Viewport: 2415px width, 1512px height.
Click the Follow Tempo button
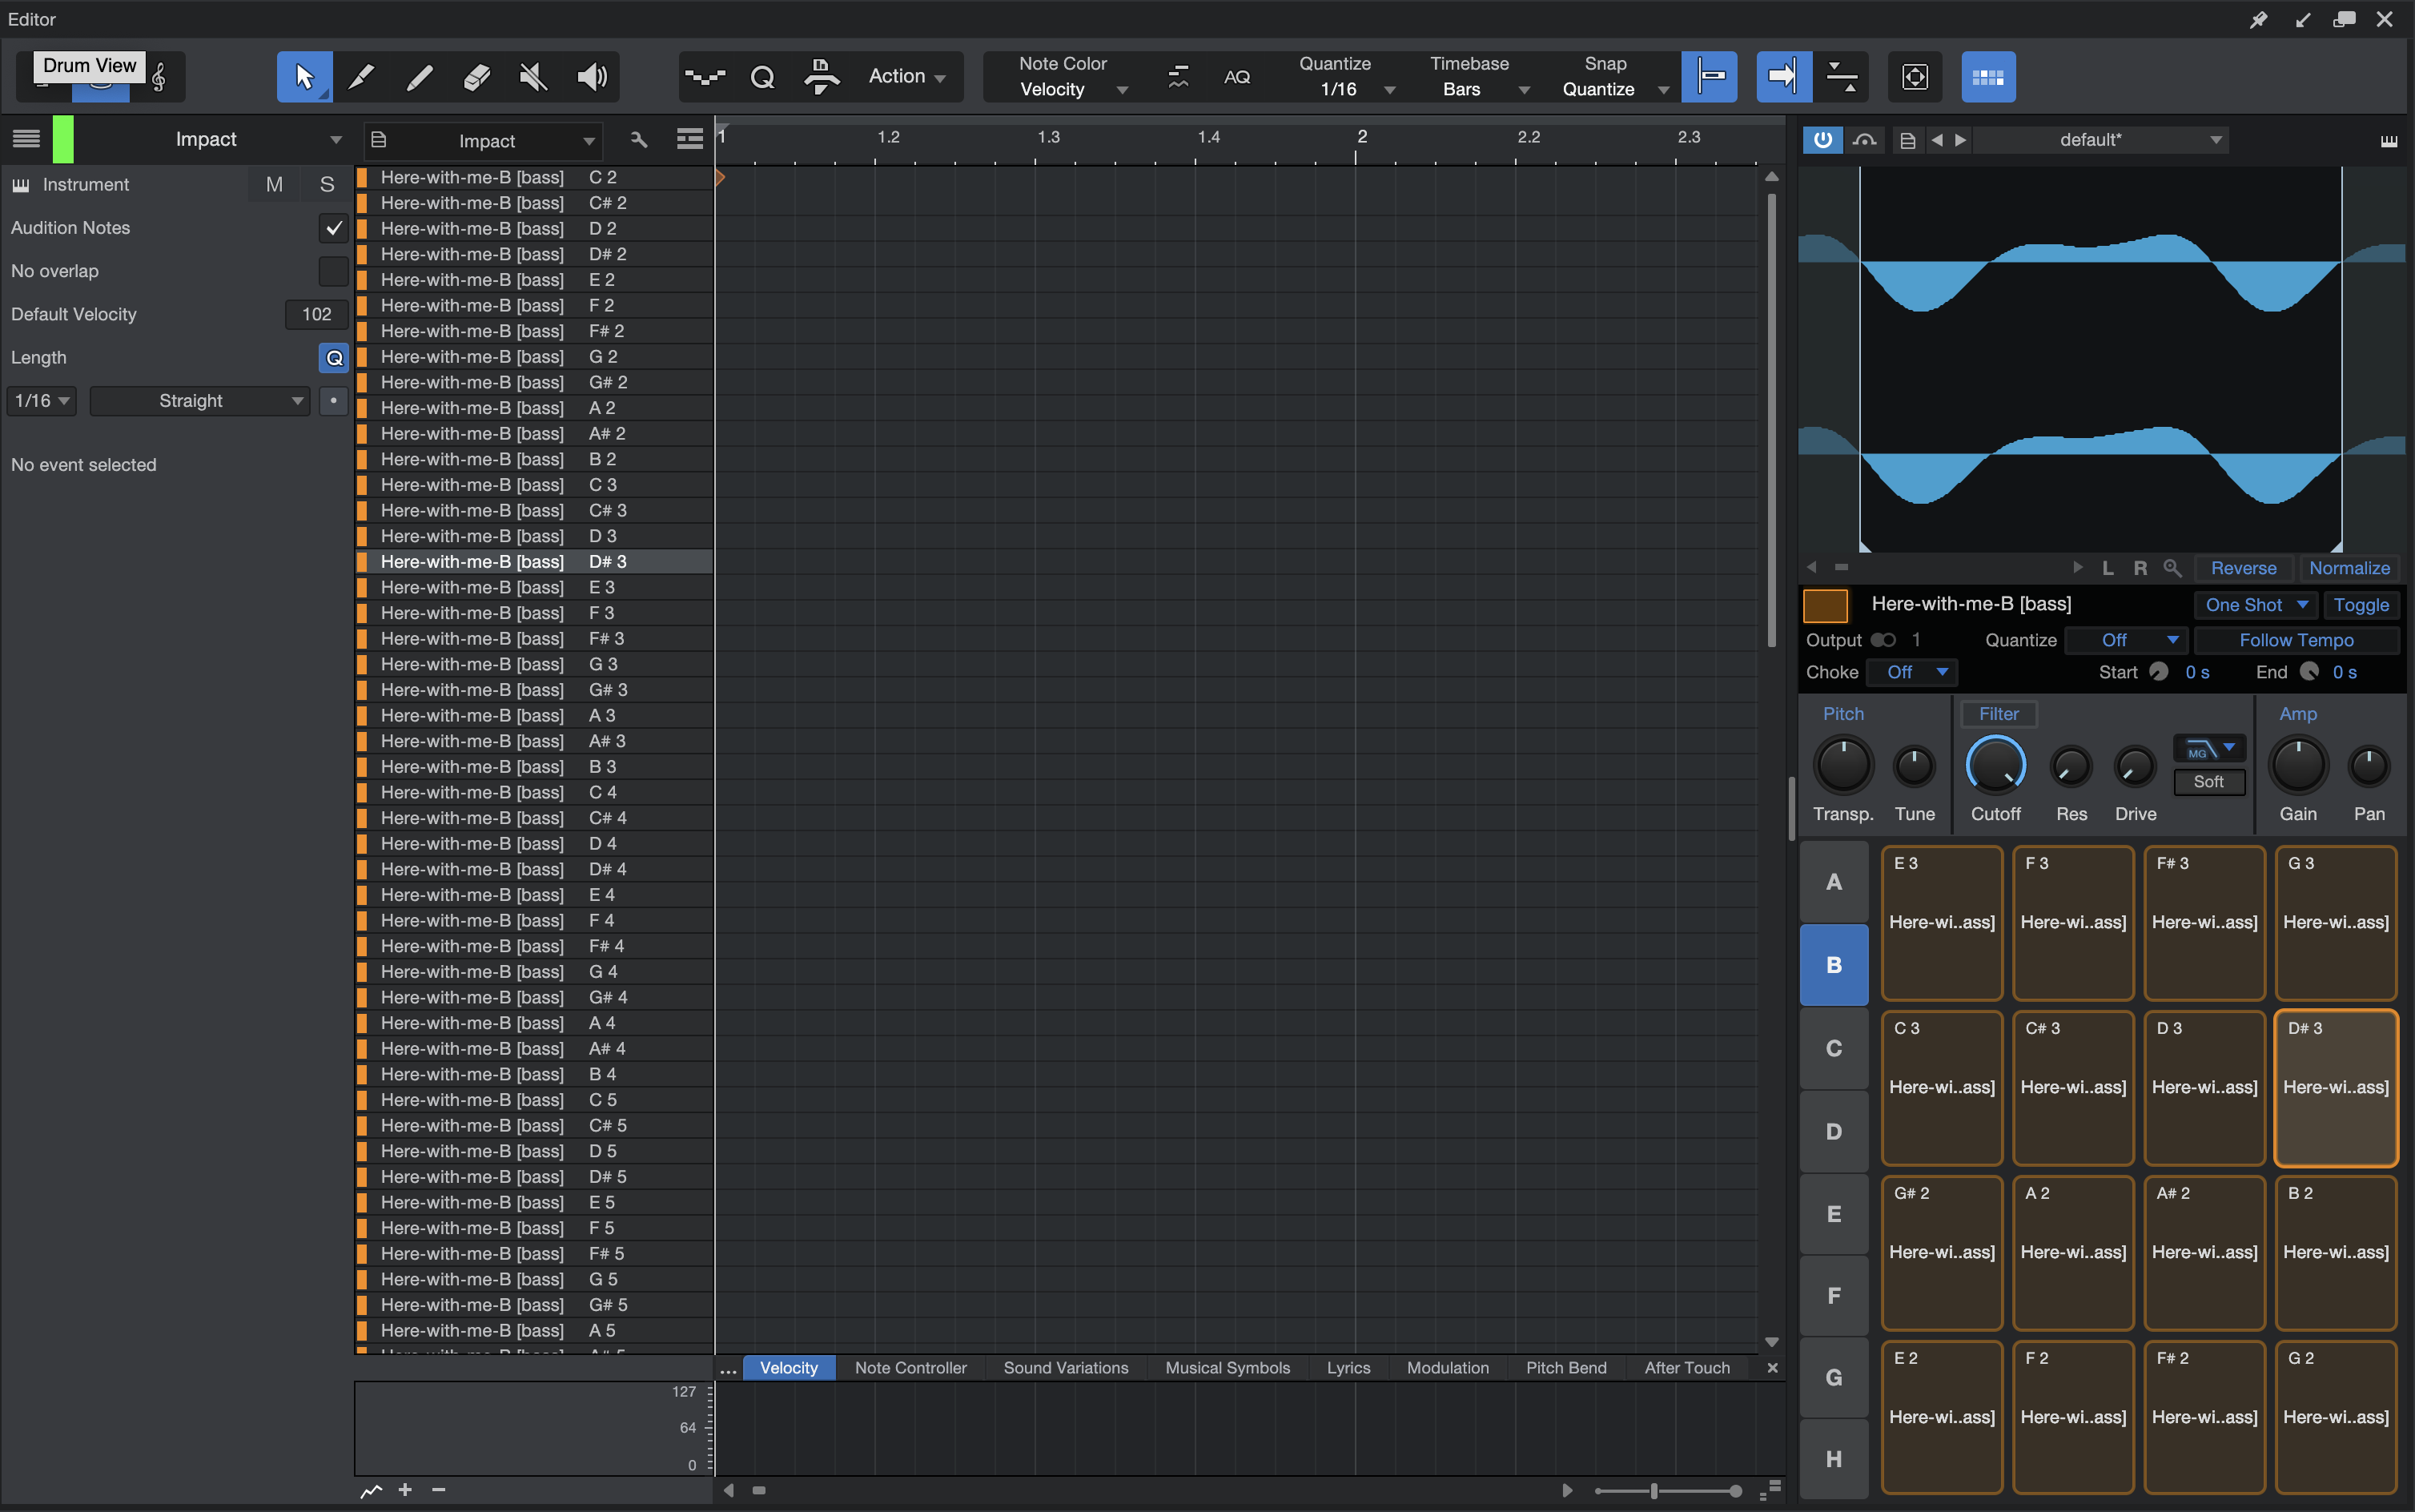click(x=2296, y=640)
